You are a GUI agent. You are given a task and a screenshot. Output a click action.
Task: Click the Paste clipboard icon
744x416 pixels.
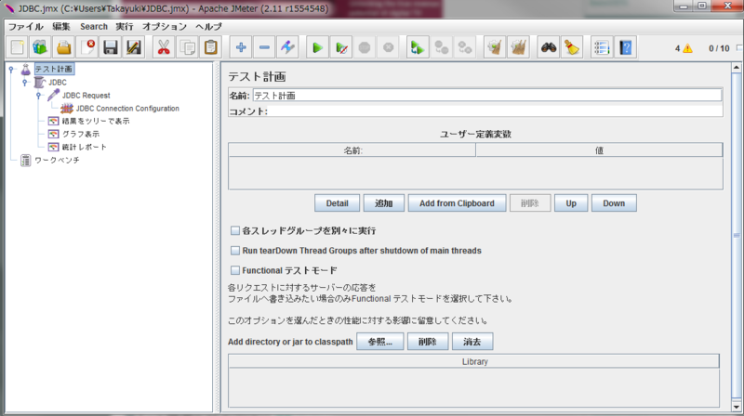tap(211, 47)
